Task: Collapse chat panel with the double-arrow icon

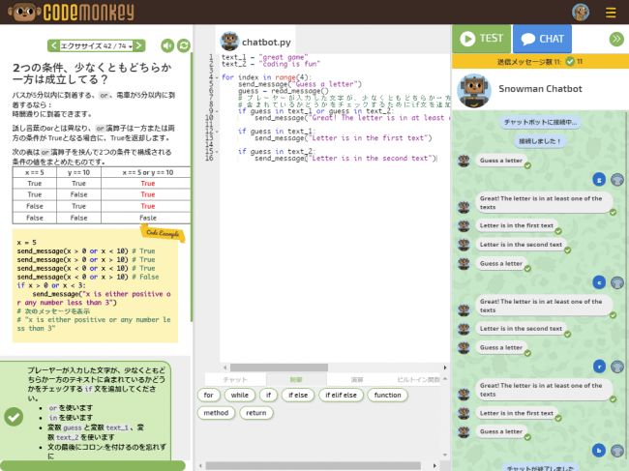Action: click(x=615, y=39)
